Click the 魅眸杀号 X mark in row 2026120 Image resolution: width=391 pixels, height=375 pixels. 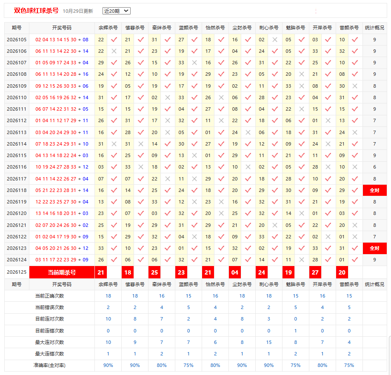302,213
